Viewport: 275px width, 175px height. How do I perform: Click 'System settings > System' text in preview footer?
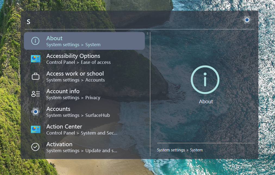click(180, 150)
